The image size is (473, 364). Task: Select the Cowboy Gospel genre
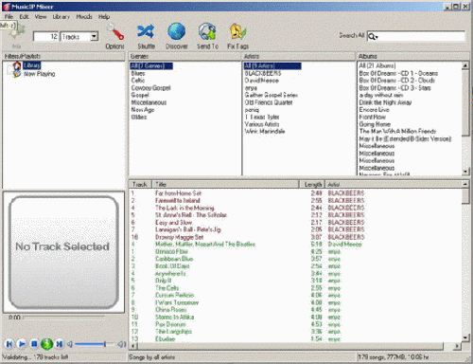click(x=150, y=88)
